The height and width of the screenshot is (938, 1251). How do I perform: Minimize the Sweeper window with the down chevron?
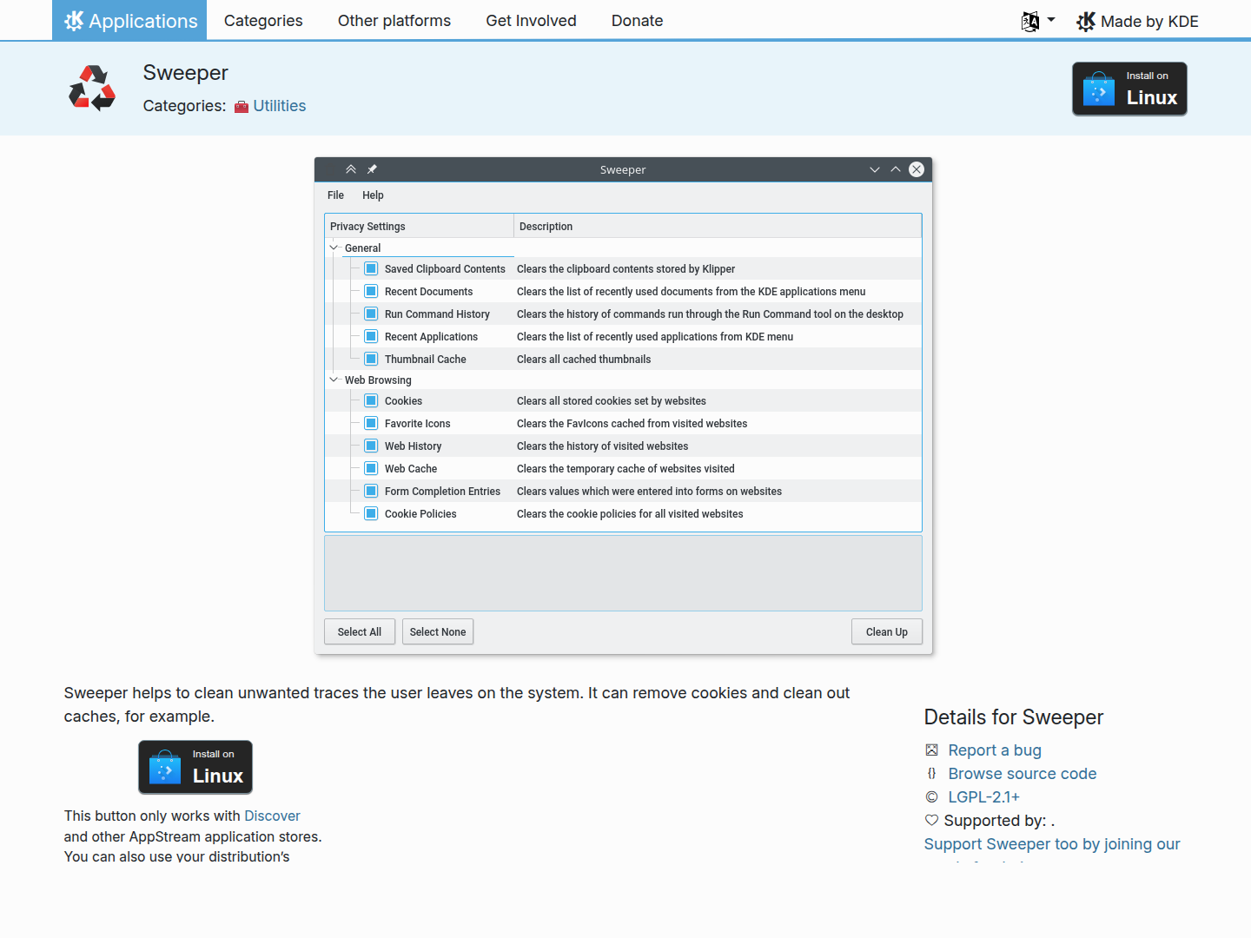pyautogui.click(x=875, y=169)
